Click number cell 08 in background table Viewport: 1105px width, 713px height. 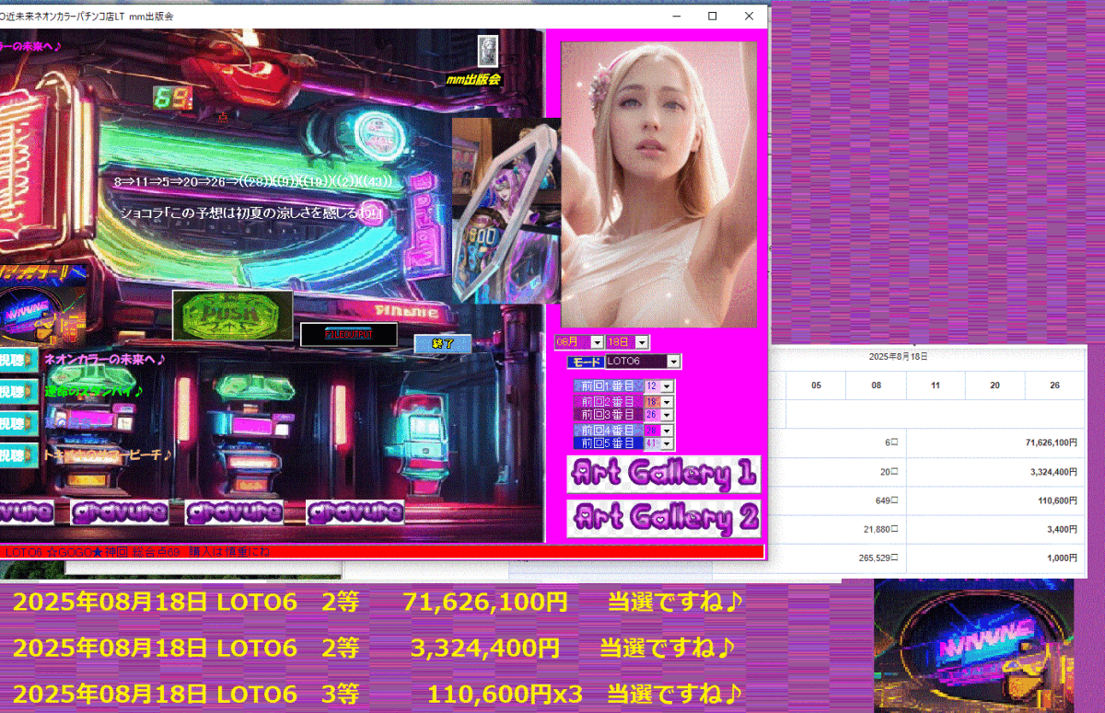(876, 385)
